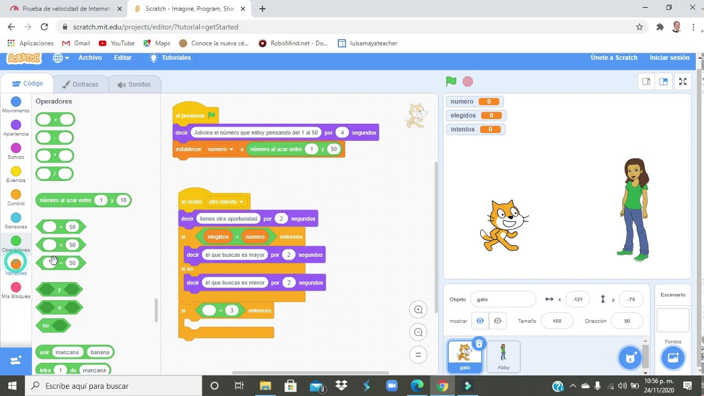Stop the project with red stop button
The image size is (704, 396).
click(468, 81)
